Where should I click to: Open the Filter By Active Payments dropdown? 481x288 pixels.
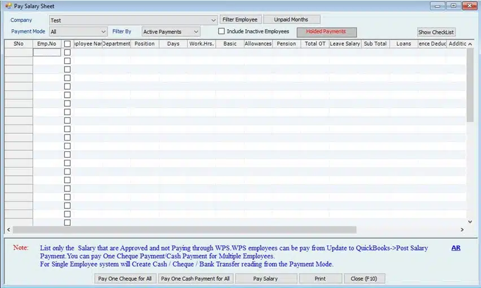pos(196,32)
